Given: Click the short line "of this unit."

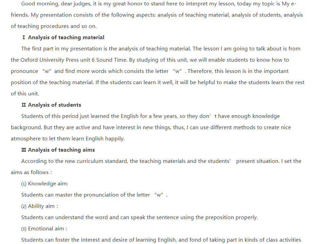Looking at the screenshot, I should click(25, 94).
